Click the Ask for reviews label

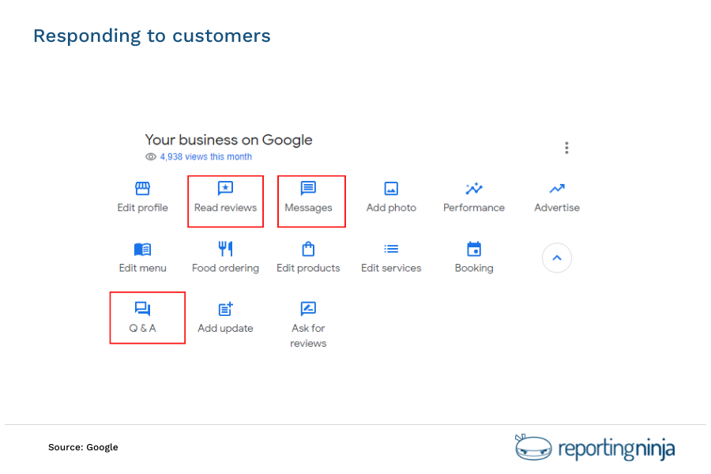pos(308,336)
